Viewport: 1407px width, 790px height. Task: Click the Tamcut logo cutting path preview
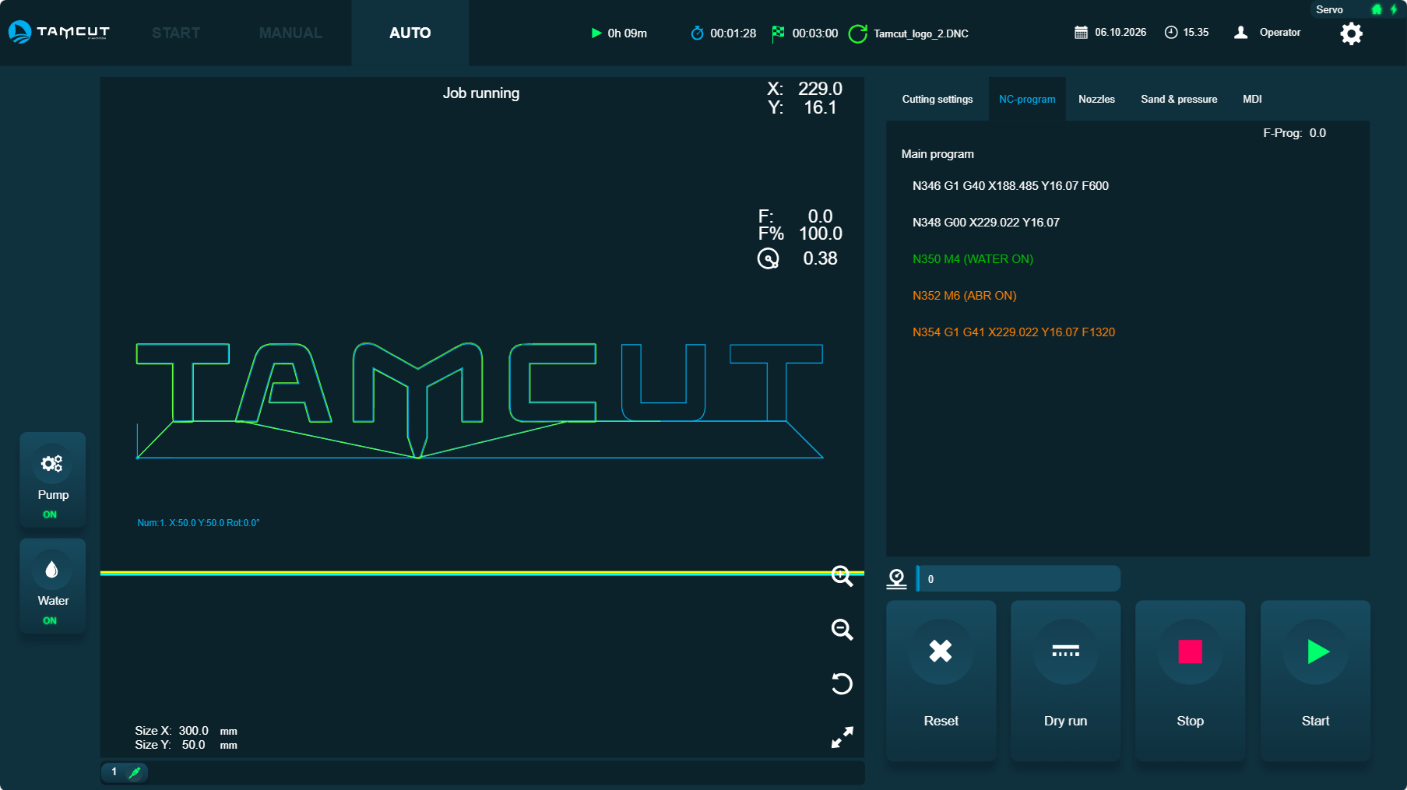pos(480,400)
